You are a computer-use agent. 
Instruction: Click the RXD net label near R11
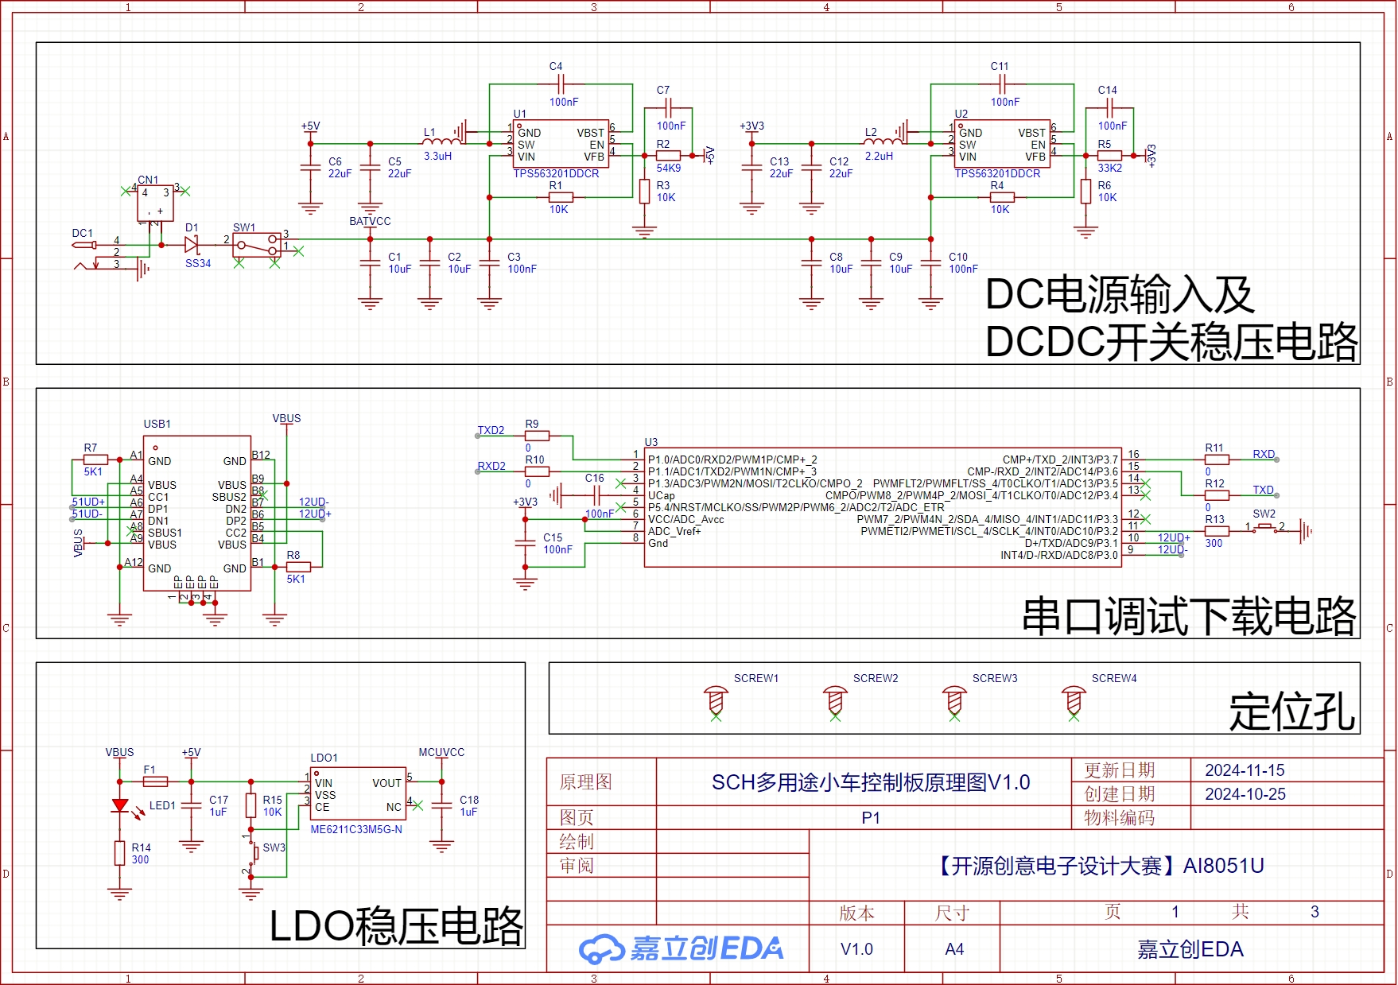point(1264,454)
